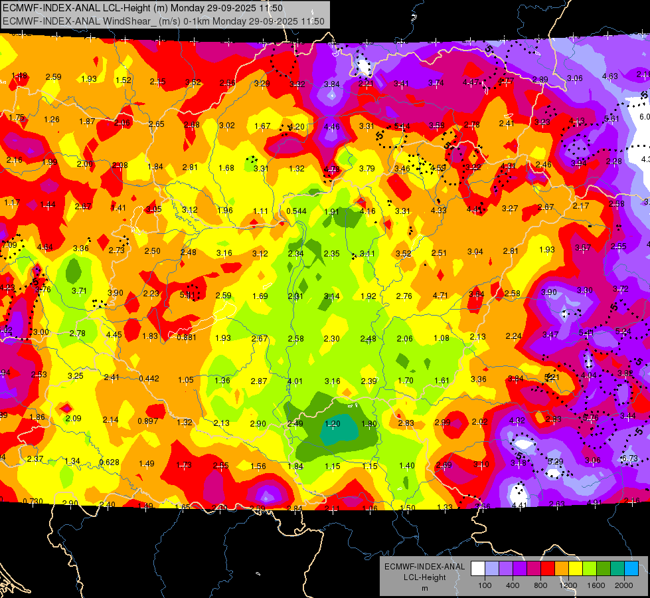Click the wind shear value 1.08

click(x=442, y=338)
